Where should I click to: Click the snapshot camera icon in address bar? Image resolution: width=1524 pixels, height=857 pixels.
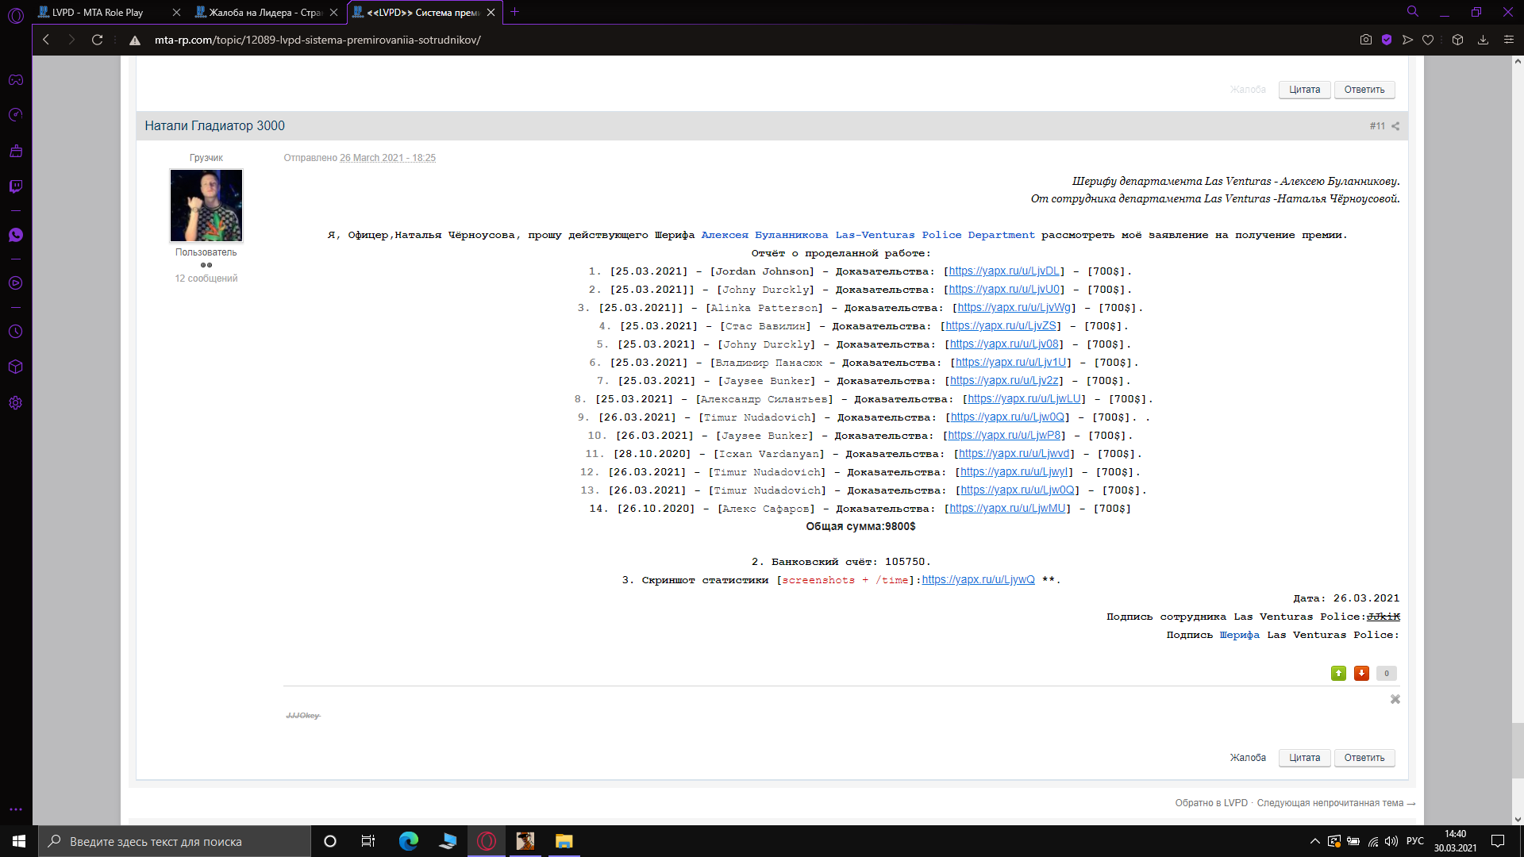point(1365,40)
